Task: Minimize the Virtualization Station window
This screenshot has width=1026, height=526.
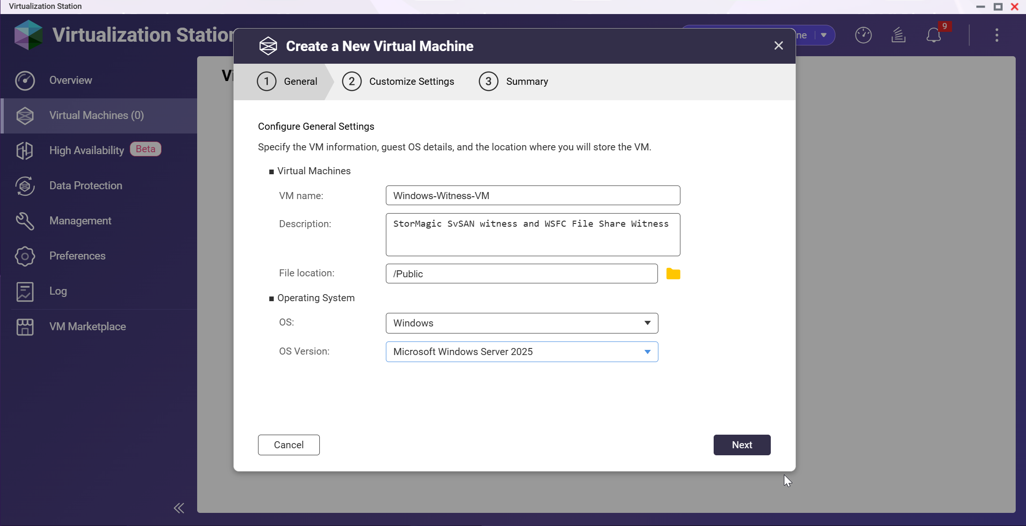Action: pos(980,7)
